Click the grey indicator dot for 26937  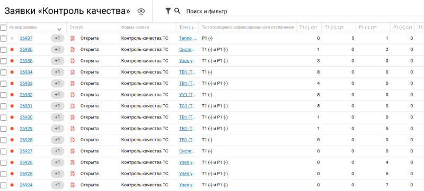[12, 38]
